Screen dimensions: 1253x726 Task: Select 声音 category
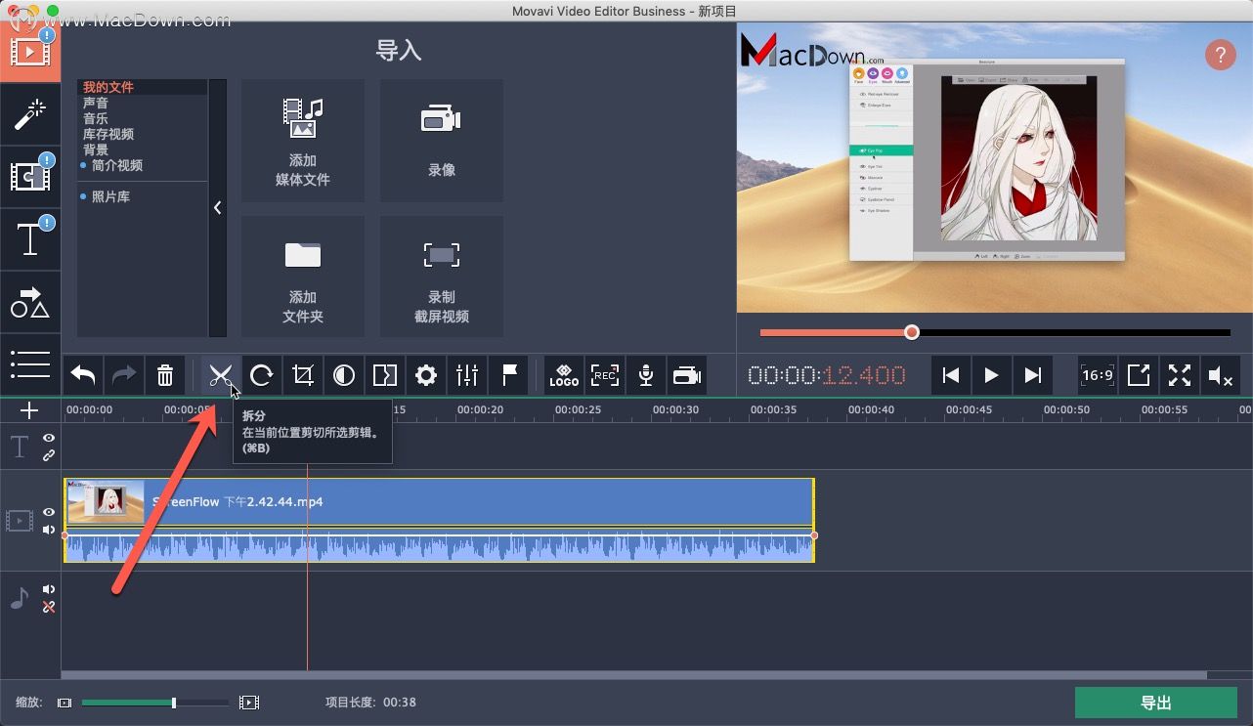point(96,103)
